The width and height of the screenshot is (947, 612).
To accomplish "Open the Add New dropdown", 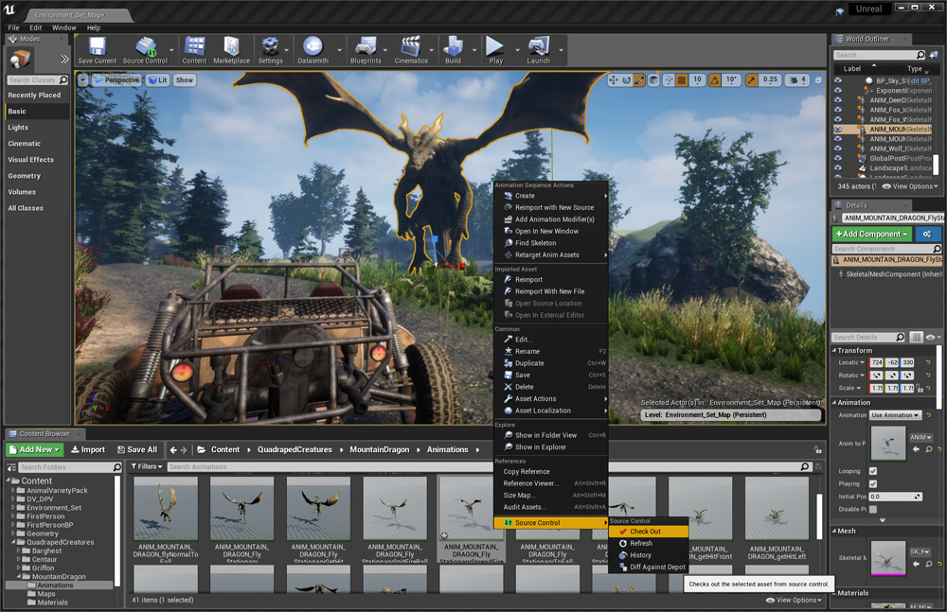I will (34, 449).
